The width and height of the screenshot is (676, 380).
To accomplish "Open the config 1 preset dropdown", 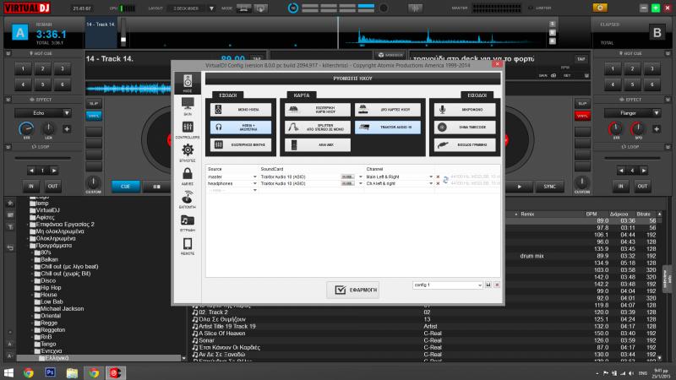I will point(448,285).
